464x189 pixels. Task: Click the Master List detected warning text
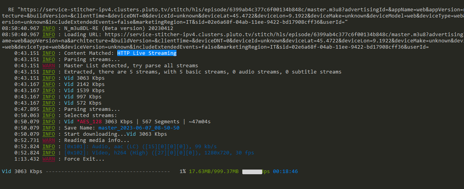point(131,66)
